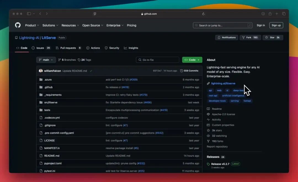Open pull request #456 link
Viewport: 298px width, 182px height.
(147, 102)
